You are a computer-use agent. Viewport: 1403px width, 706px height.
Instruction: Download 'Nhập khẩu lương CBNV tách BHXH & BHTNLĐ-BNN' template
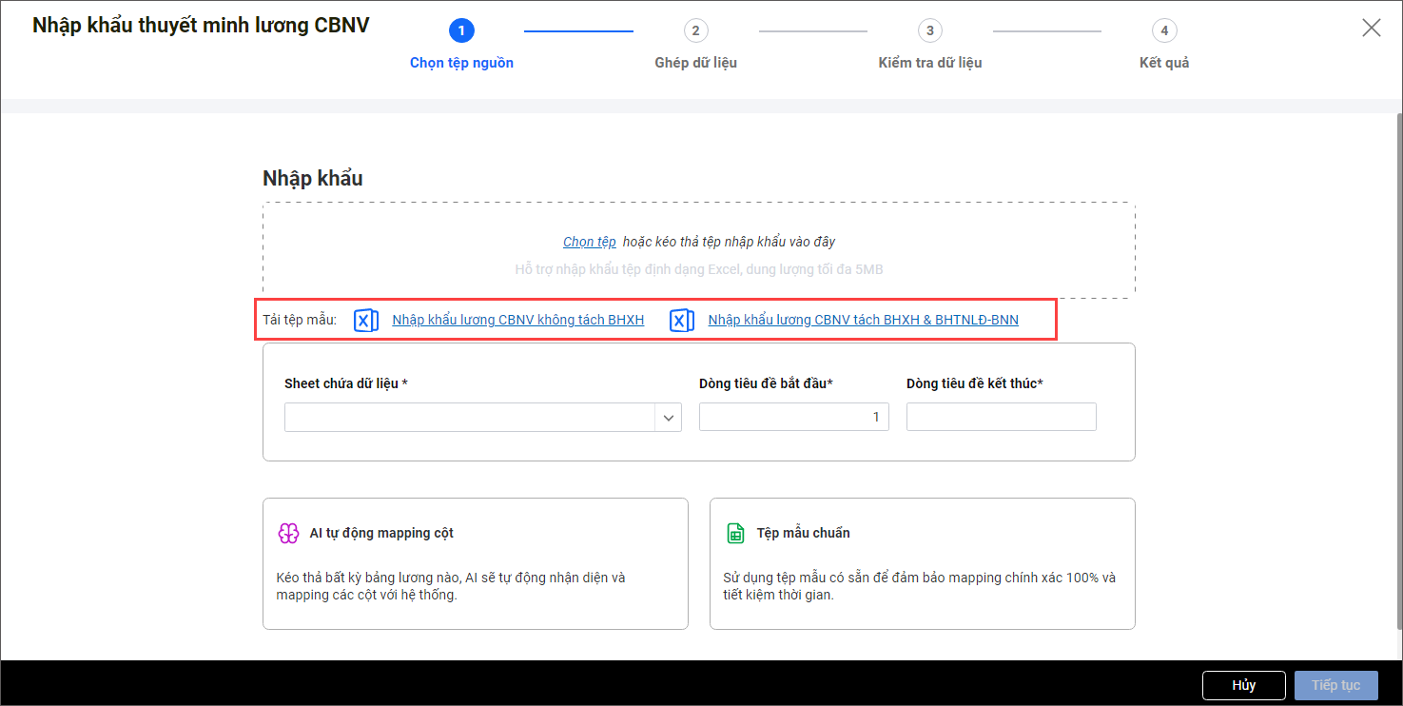click(x=863, y=321)
